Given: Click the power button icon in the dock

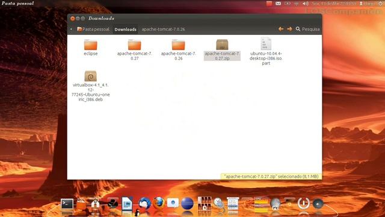Looking at the screenshot, I should tap(303, 204).
